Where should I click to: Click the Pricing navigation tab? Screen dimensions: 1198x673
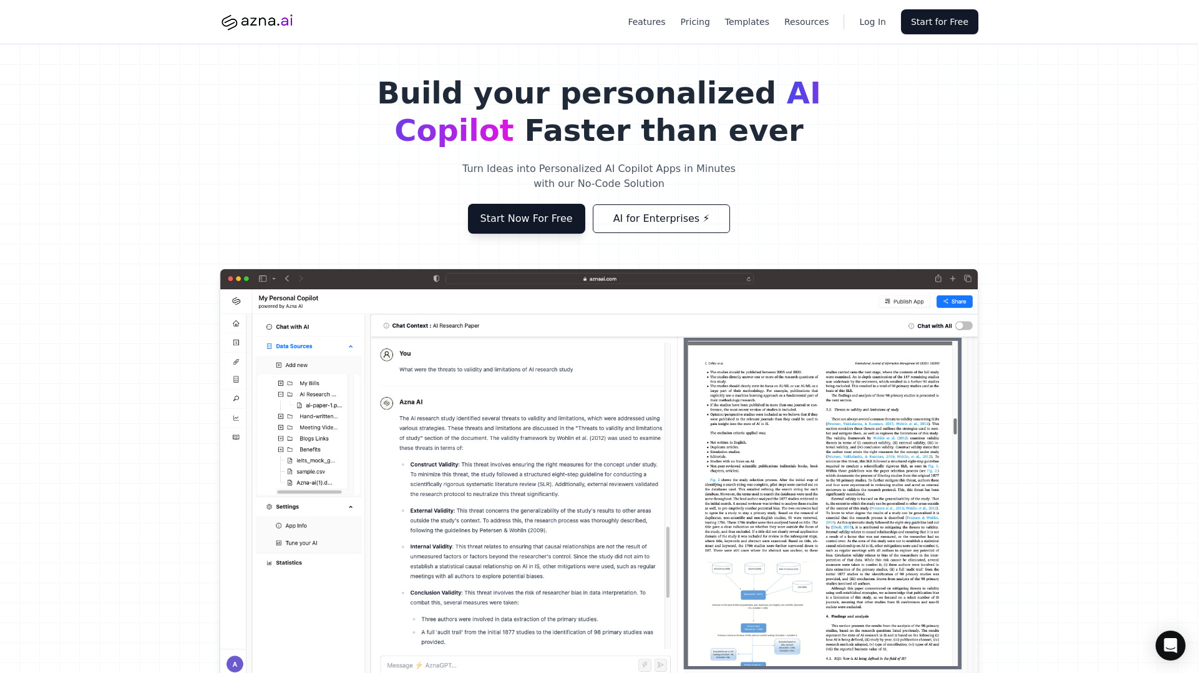click(694, 21)
